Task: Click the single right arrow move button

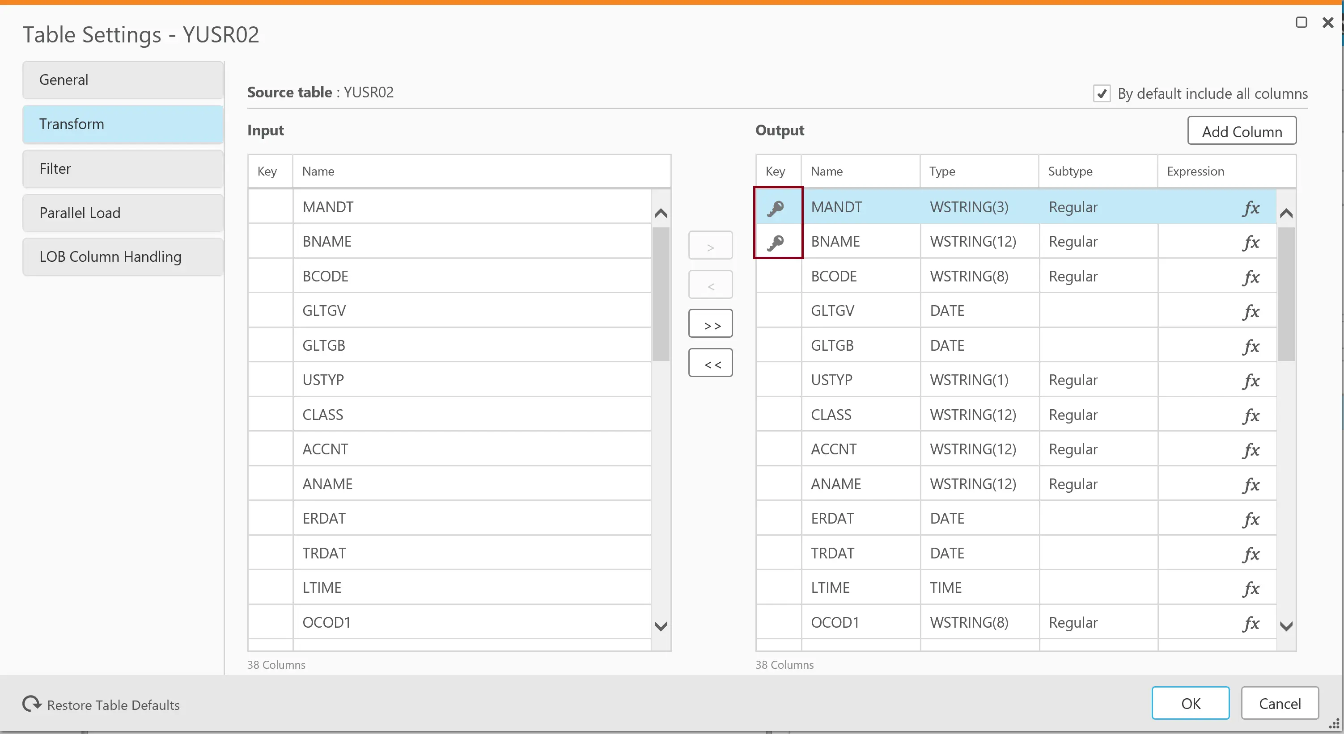Action: coord(710,245)
